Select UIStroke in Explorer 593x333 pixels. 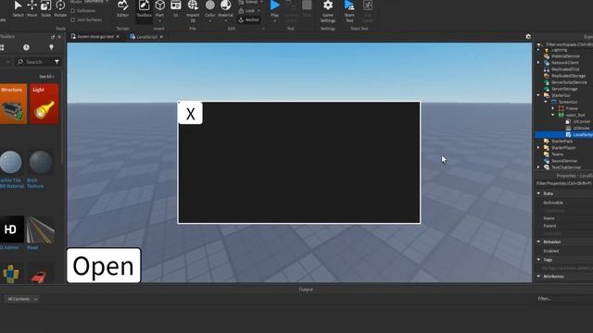578,128
